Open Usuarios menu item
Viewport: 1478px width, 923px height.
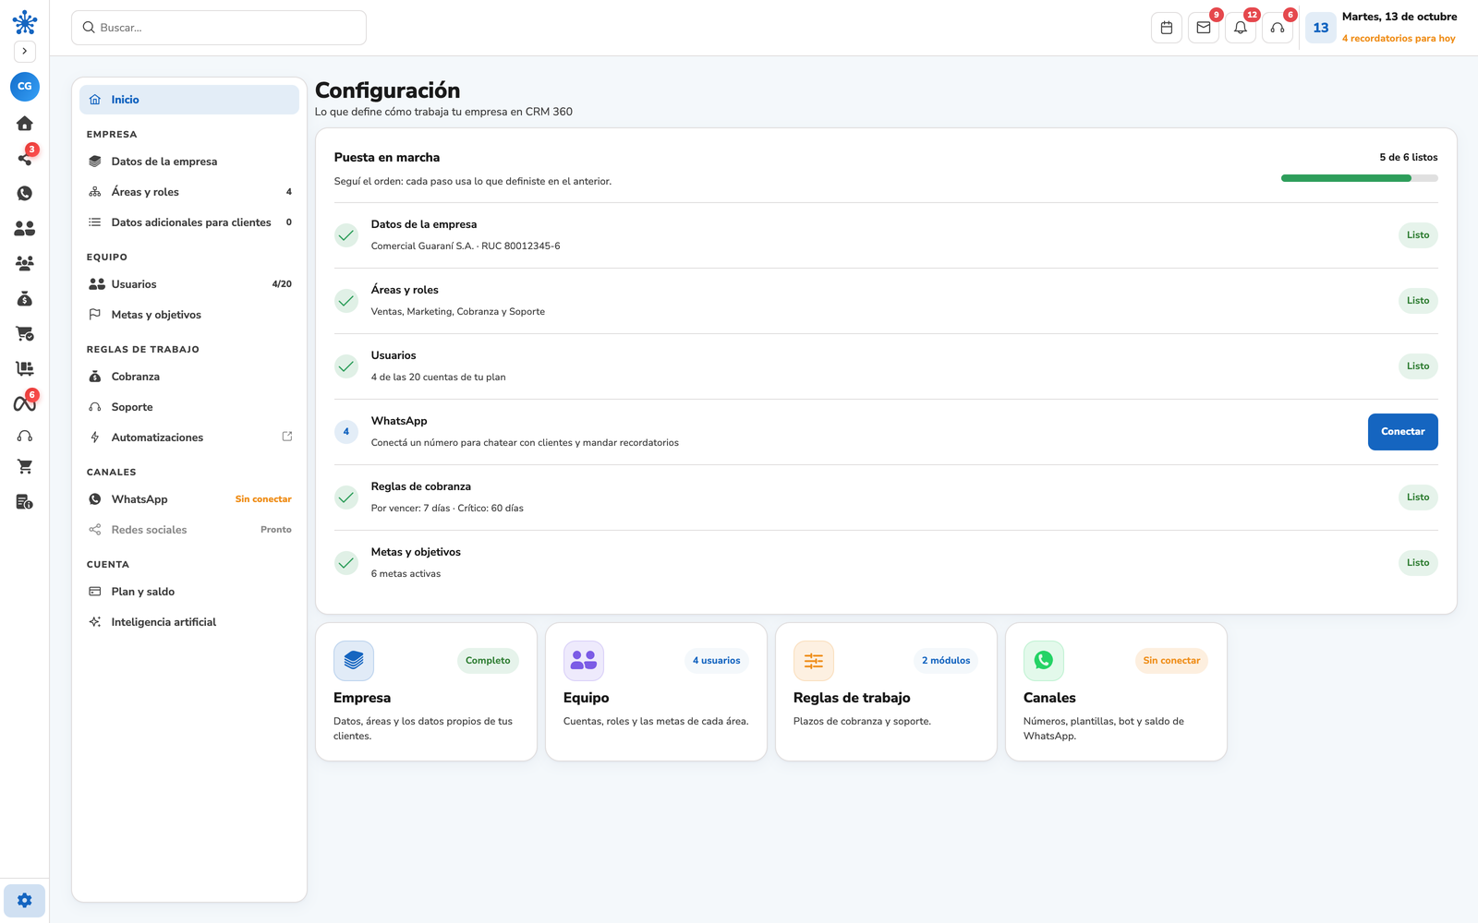point(189,284)
